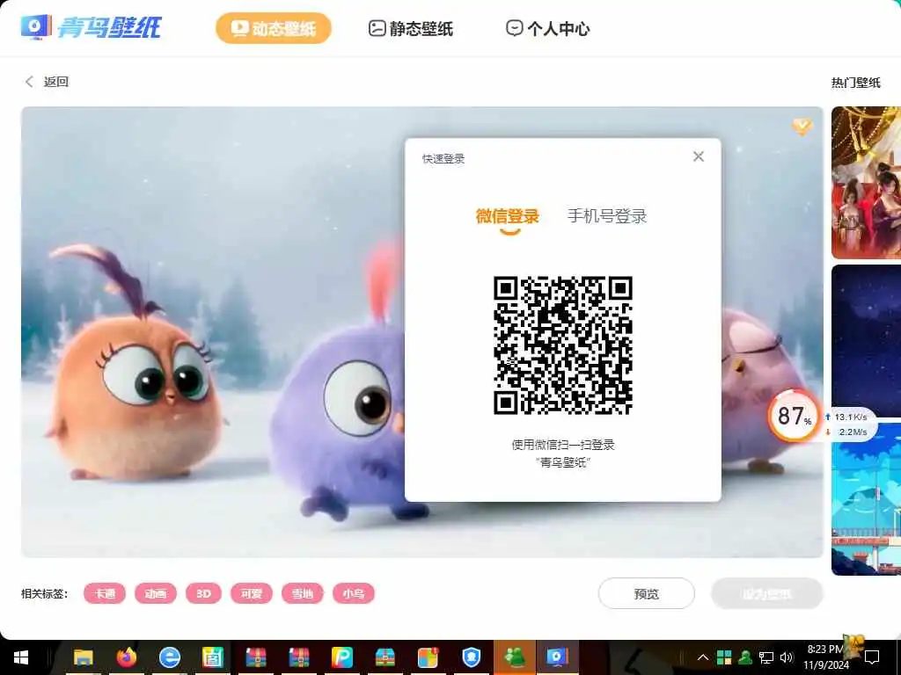The width and height of the screenshot is (901, 675).
Task: Close the 快速登录 dialog
Action: pyautogui.click(x=698, y=156)
